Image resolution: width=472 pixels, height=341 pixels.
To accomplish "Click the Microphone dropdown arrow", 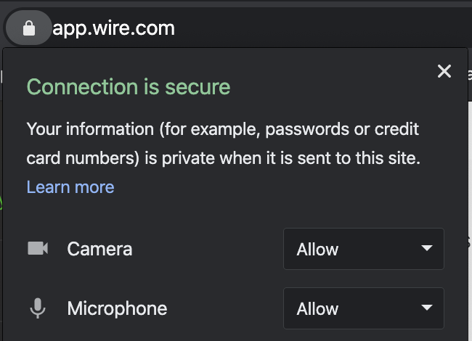I will (427, 308).
